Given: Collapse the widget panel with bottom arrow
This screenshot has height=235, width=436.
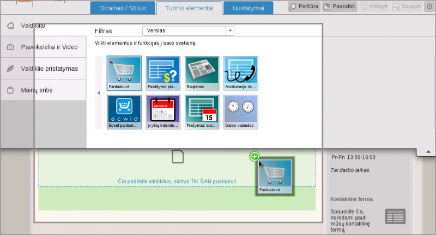Looking at the screenshot, I should [428, 151].
